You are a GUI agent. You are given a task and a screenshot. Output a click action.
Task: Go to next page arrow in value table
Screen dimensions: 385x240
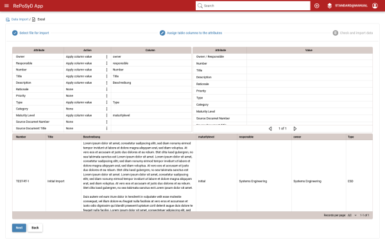295,129
